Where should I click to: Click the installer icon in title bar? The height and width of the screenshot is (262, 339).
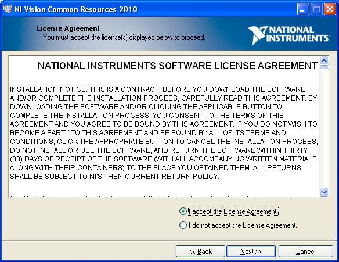(x=8, y=9)
